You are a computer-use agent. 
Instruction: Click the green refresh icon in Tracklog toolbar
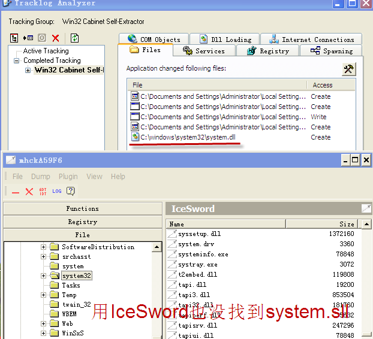pyautogui.click(x=75, y=38)
